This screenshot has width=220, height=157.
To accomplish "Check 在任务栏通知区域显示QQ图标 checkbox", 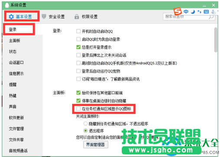I will (78, 109).
